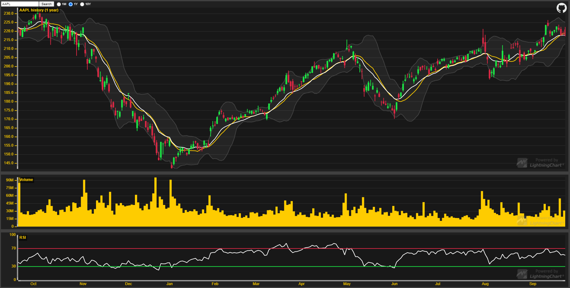
Task: Select the 1Y time range
Action: [x=71, y=4]
